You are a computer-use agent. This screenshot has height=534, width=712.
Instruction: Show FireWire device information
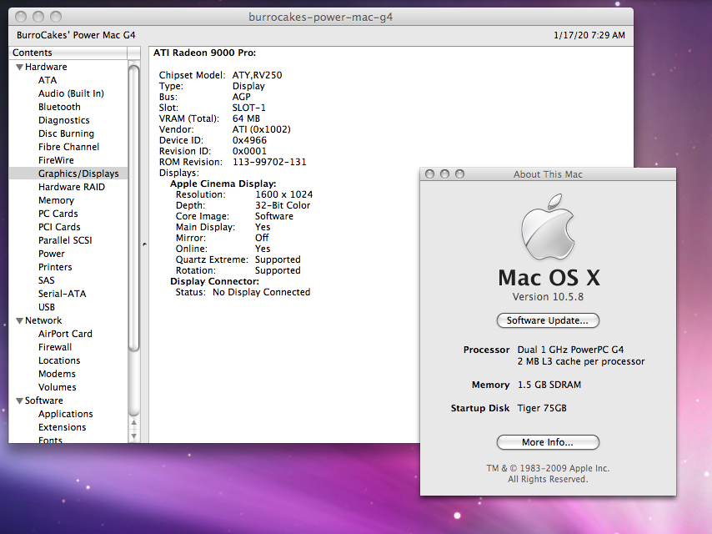(x=56, y=160)
